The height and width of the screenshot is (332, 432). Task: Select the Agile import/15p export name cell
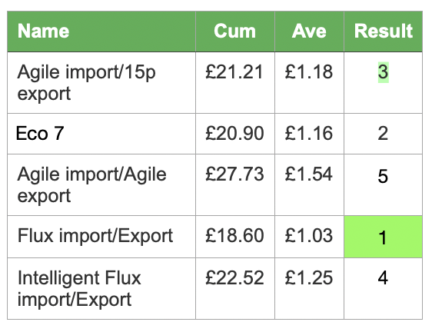101,82
